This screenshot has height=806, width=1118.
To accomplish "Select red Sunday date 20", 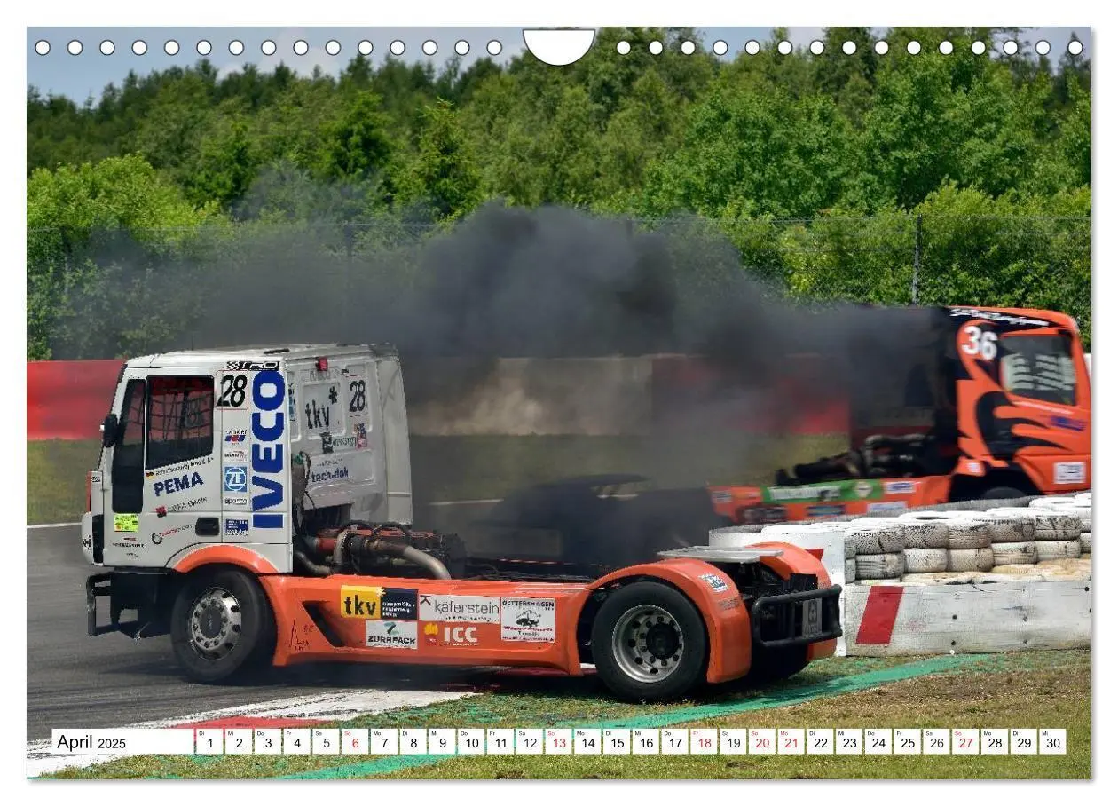I will [x=761, y=742].
